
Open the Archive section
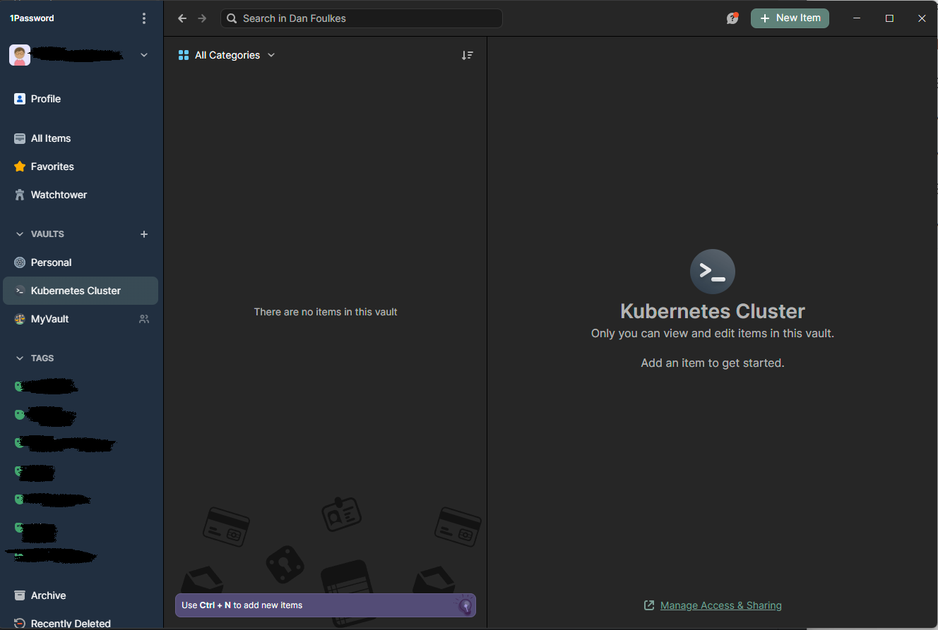(x=47, y=595)
